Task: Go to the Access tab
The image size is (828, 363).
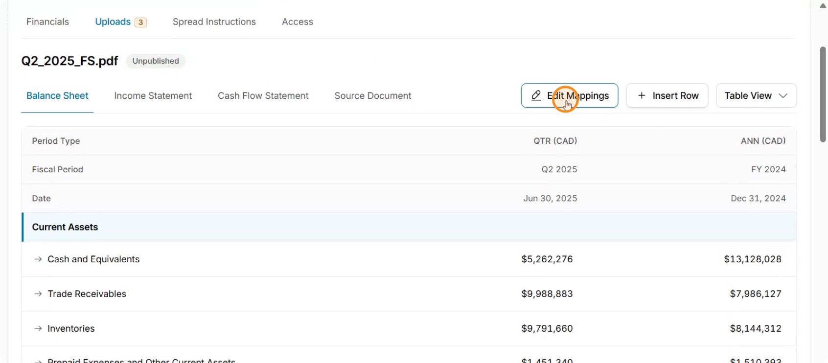Action: coord(298,22)
